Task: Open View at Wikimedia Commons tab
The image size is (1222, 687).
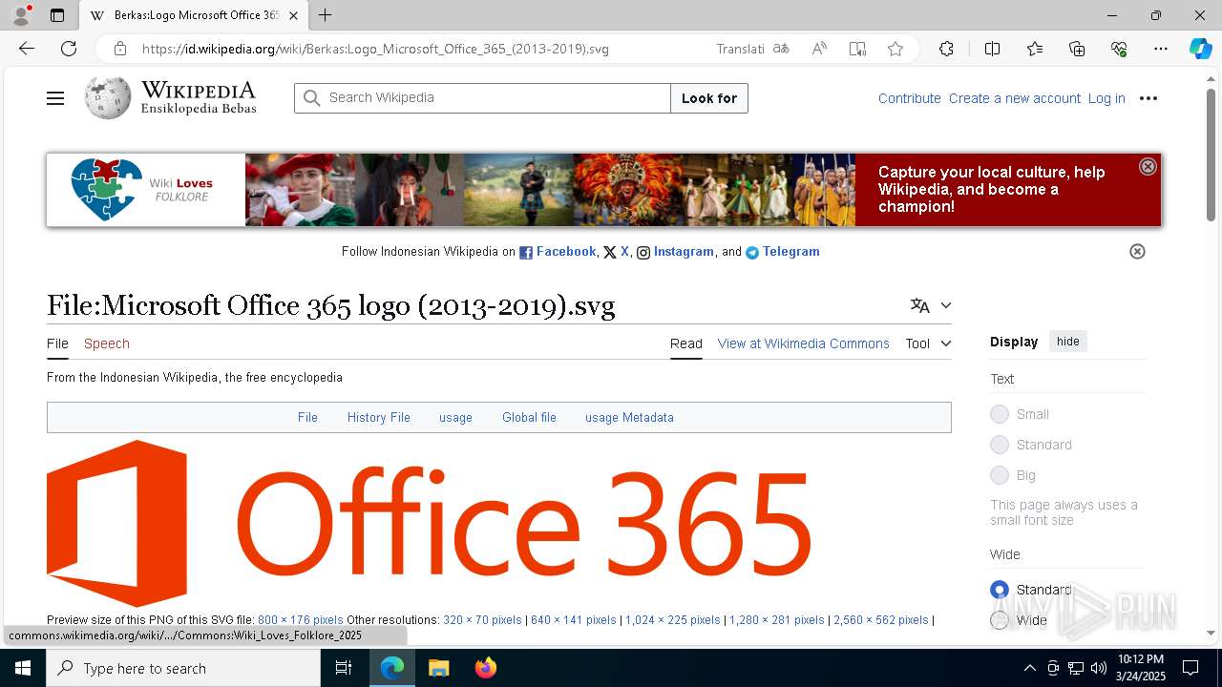Action: pos(804,343)
